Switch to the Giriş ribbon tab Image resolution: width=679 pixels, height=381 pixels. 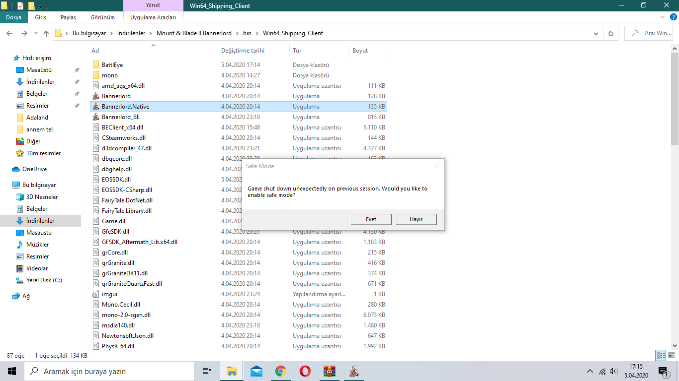click(40, 17)
